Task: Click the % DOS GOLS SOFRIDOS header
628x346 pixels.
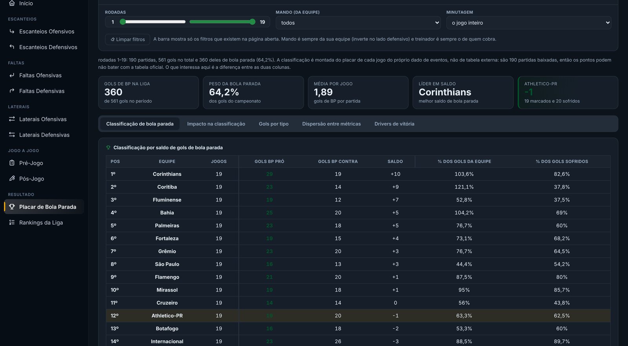Action: [562, 162]
